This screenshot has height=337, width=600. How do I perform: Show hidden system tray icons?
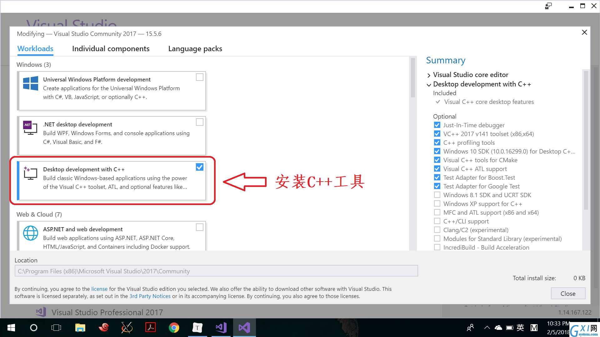(487, 328)
